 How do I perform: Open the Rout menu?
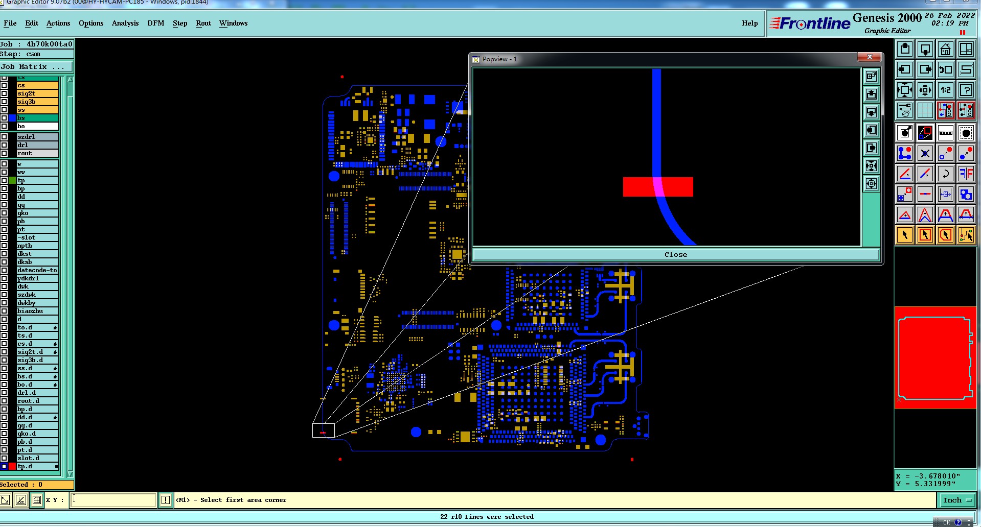[x=203, y=23]
